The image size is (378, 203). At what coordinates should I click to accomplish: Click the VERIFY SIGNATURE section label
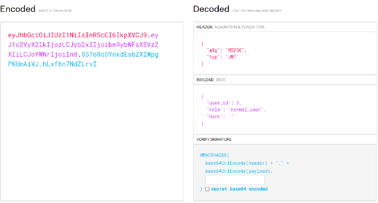click(214, 139)
